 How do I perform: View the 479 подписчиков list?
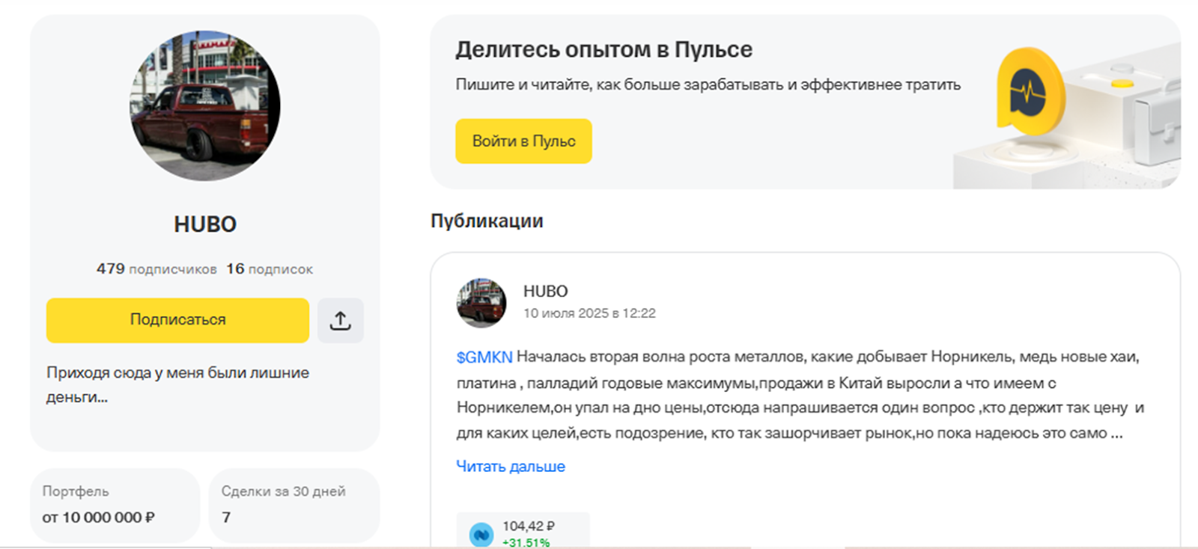click(156, 269)
